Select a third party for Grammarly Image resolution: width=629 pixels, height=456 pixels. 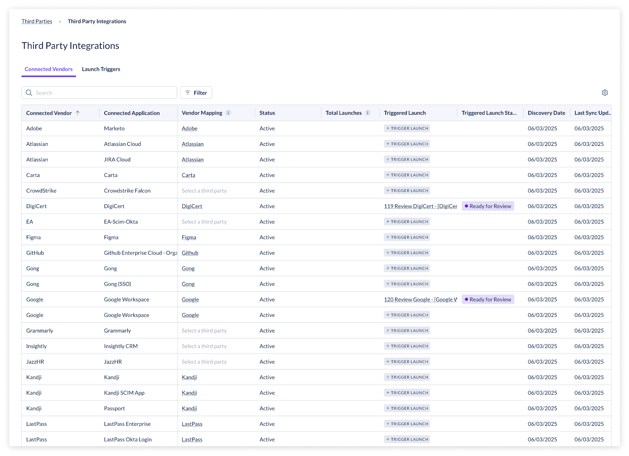pos(204,331)
